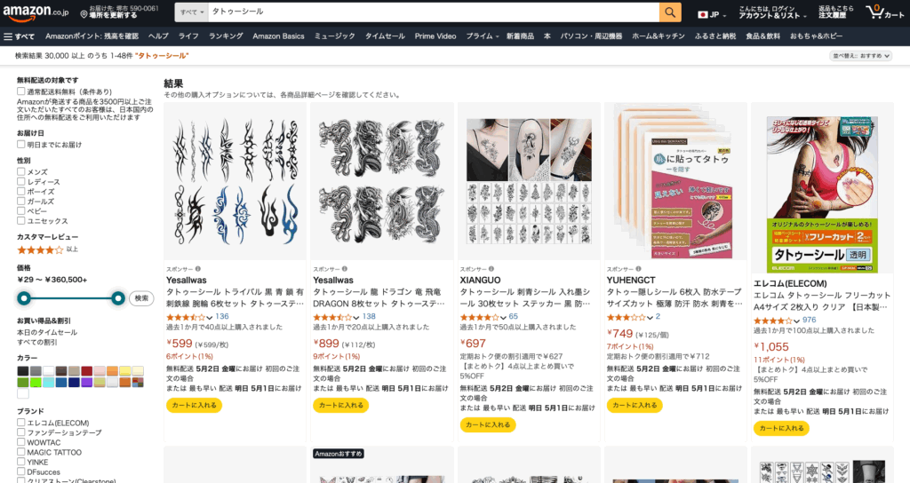Open タイムセール in navigation bar

385,36
